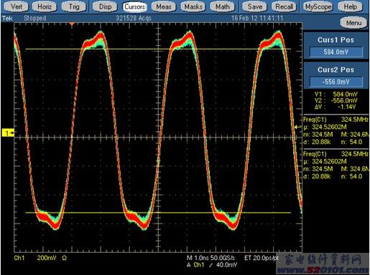Screen dimensions: 370x275
Task: Select the Curs1 Pos value field
Action: point(336,52)
